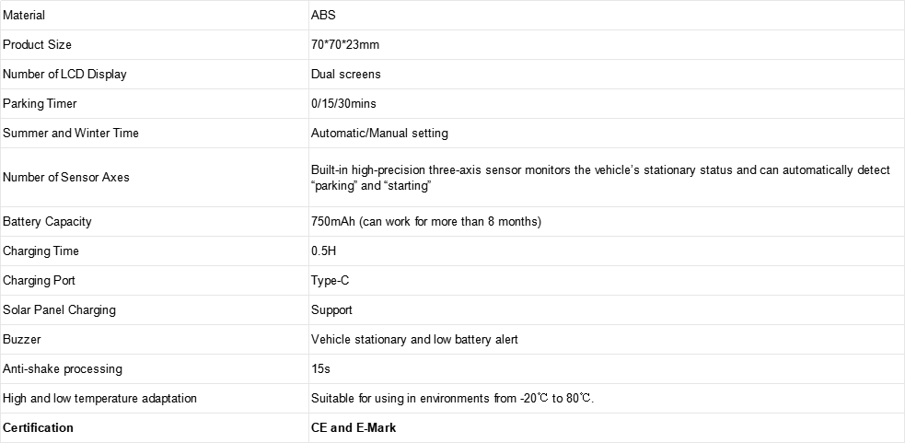Select the three-axis sensor description text
905x443 pixels.
[601, 179]
